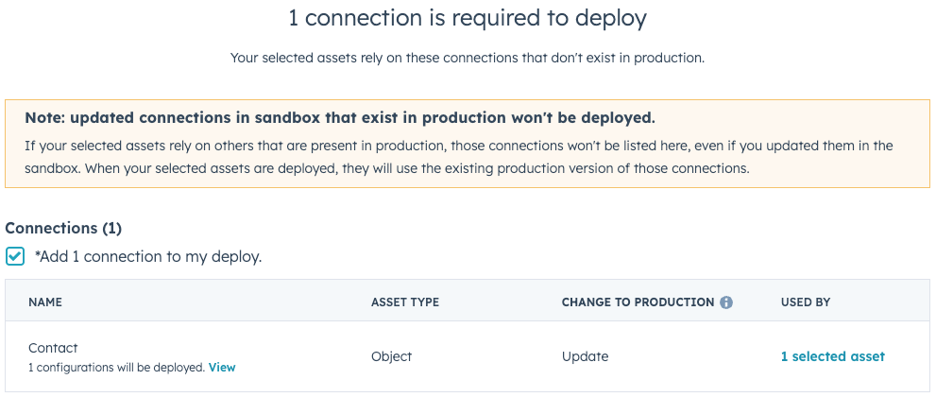Open the 1 selected asset link
The width and height of the screenshot is (936, 397).
(833, 356)
